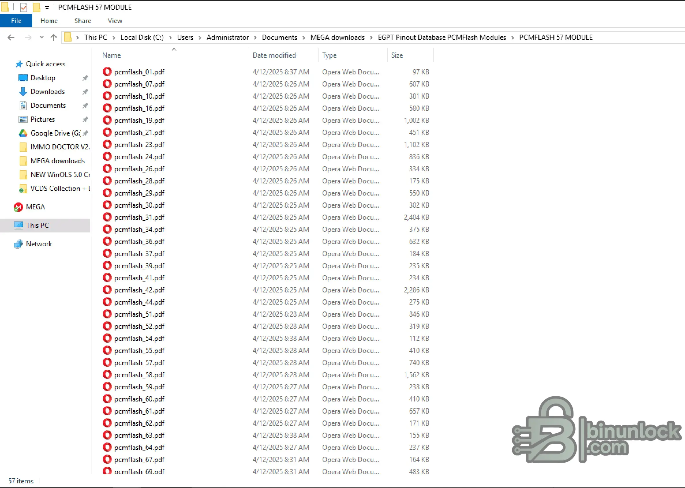
Task: Click the Opera icon of pcmflash_58.pdf
Action: [107, 375]
